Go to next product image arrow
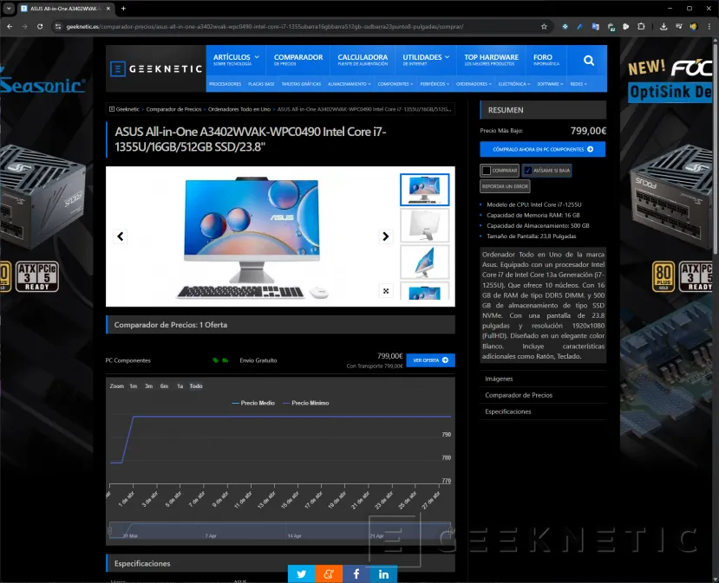 point(386,236)
